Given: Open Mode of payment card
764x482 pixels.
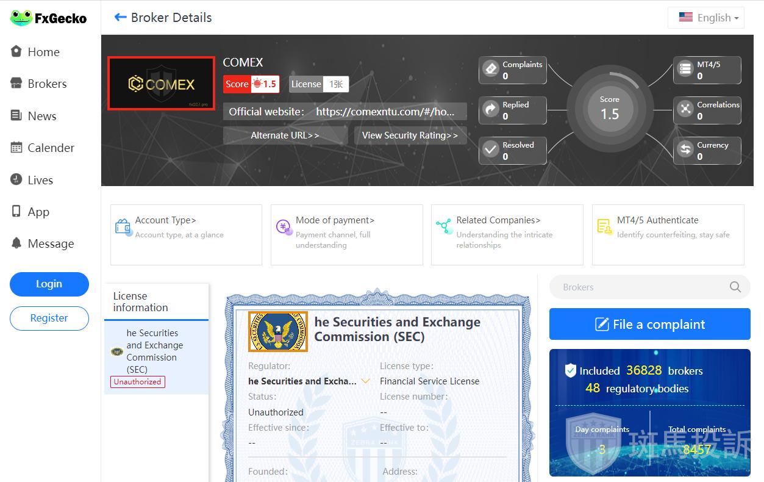Looking at the screenshot, I should (346, 234).
